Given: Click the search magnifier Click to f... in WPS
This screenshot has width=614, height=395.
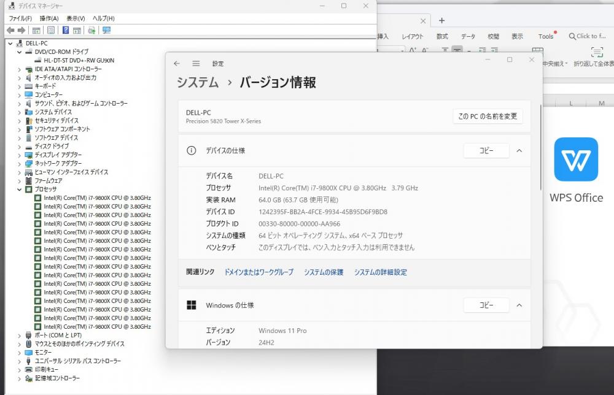Looking at the screenshot, I should [x=588, y=36].
